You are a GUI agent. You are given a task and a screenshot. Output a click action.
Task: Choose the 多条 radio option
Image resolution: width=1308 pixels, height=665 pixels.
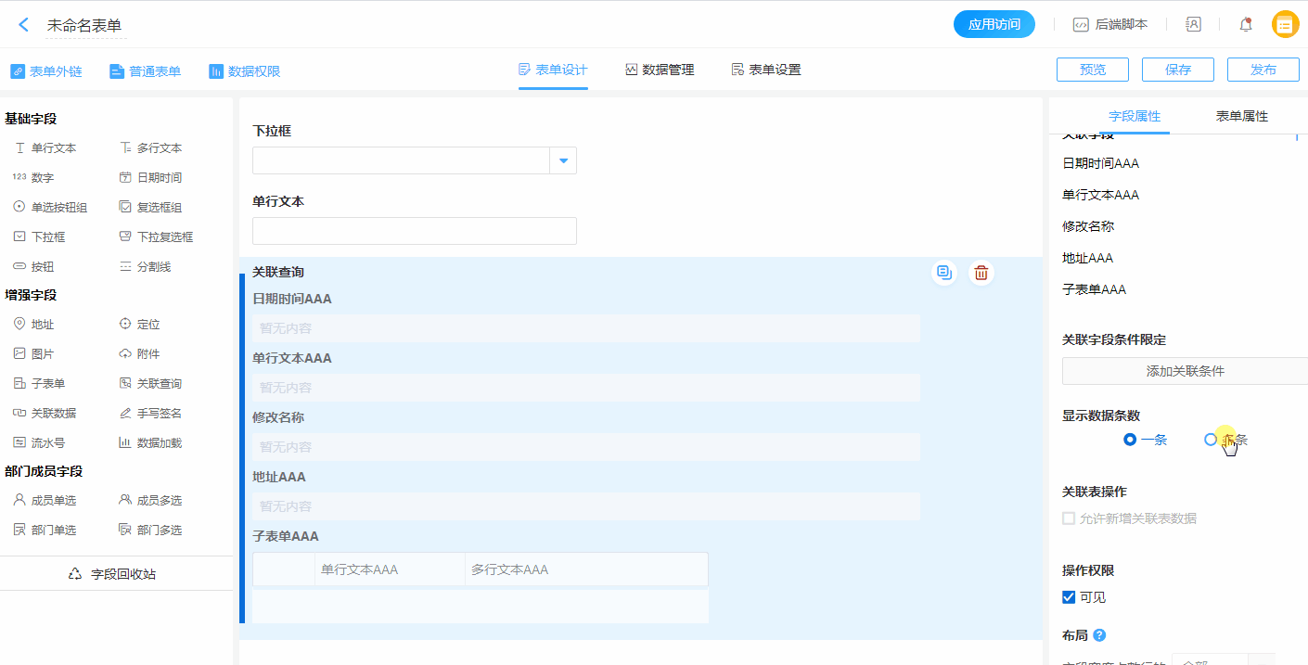(1211, 440)
